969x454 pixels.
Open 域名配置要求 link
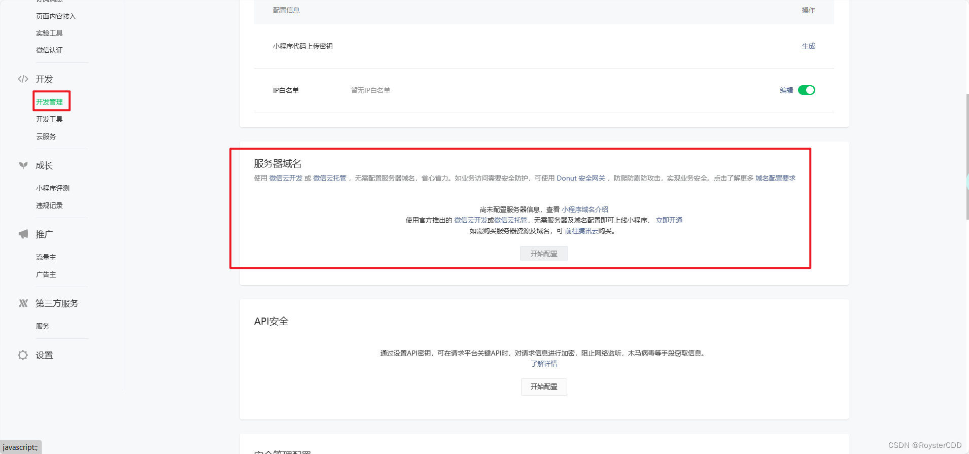point(776,178)
